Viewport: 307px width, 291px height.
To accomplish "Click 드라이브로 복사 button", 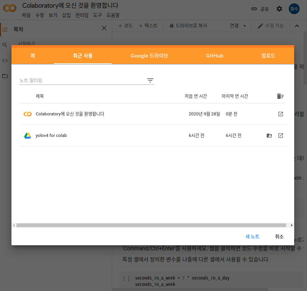I will 188,26.
